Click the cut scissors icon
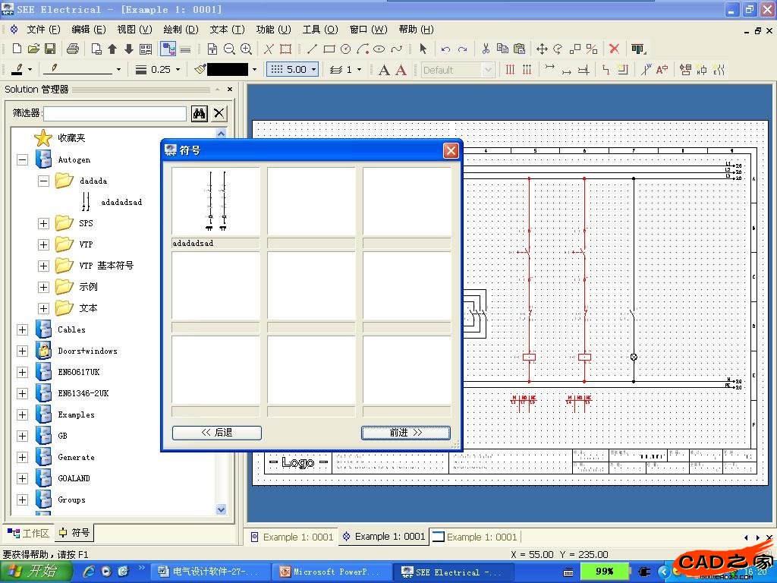The height and width of the screenshot is (583, 777). 486,49
